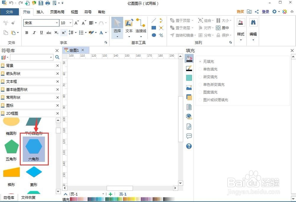296x202 pixels.
Task: Open the font family dropdown showing 宋体
Action: point(57,23)
